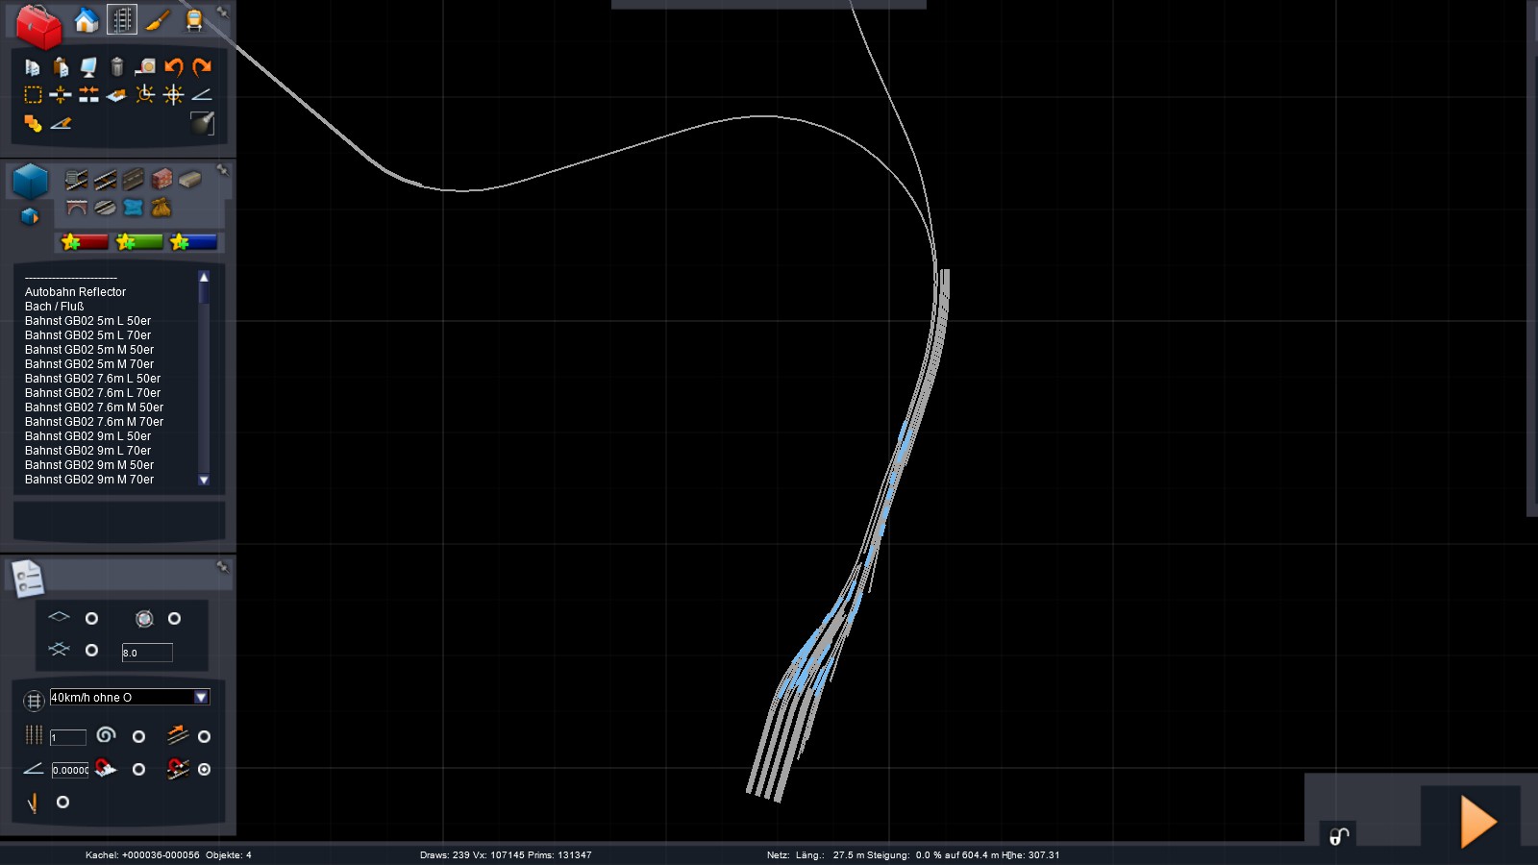The height and width of the screenshot is (865, 1538).
Task: Click the orange play button
Action: coord(1477,822)
